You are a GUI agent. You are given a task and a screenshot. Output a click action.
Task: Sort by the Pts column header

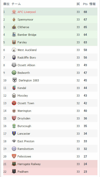85,4
